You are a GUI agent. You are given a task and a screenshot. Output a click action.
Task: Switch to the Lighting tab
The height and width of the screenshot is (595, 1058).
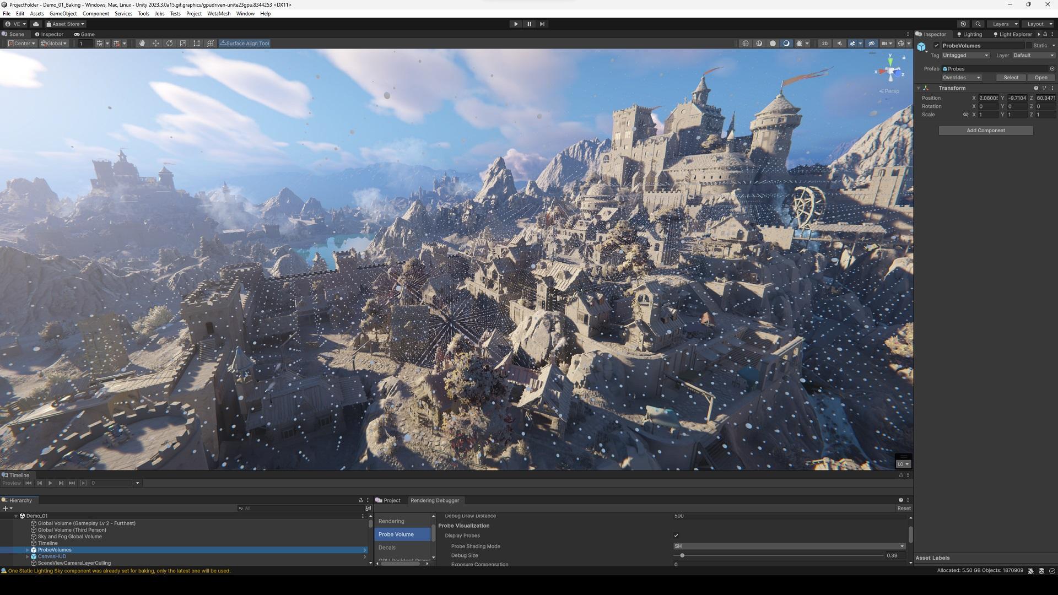point(970,34)
